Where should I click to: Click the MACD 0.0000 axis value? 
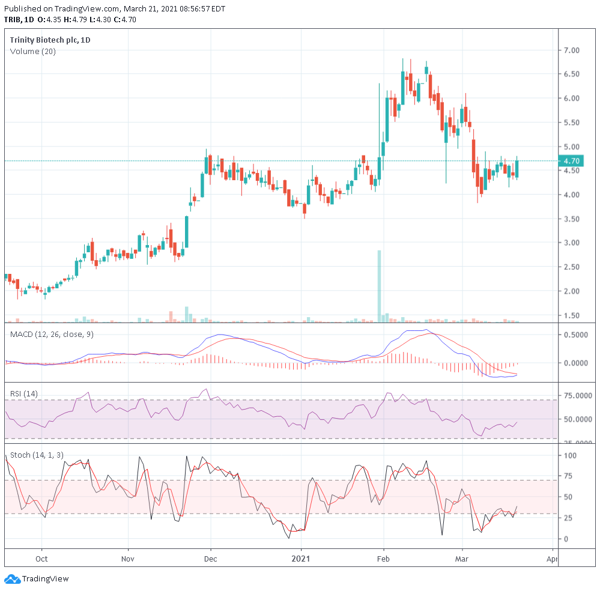(575, 363)
